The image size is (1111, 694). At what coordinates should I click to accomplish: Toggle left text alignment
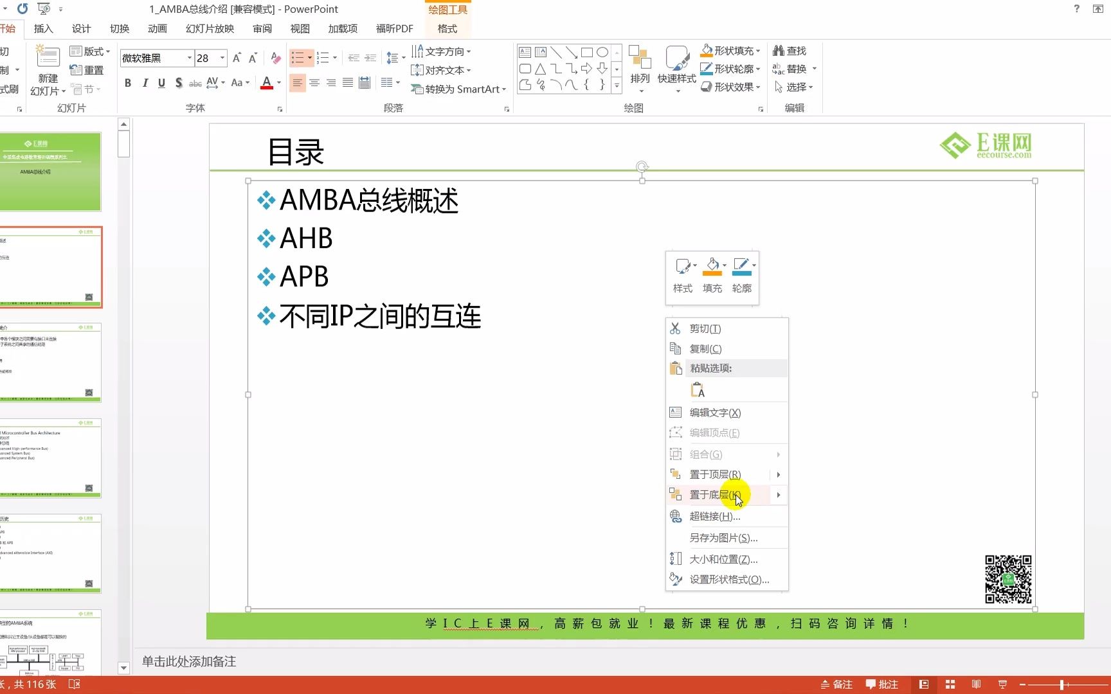(x=297, y=83)
